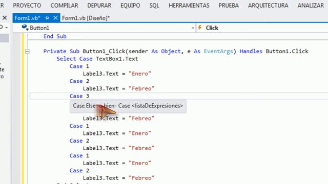Screen dimensions: 328x184
Task: Open the DEPURAR menu
Action: [99, 6]
